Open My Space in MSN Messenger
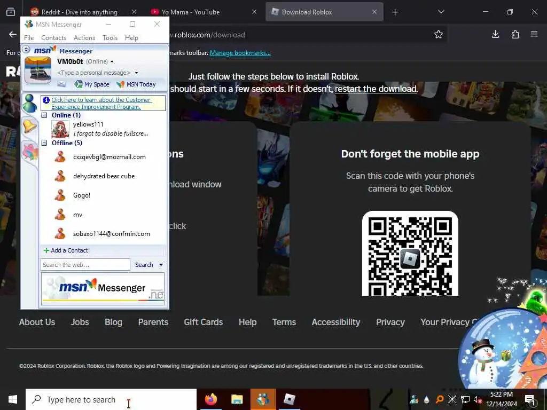Screen dimensions: 547x410 pos(92,84)
